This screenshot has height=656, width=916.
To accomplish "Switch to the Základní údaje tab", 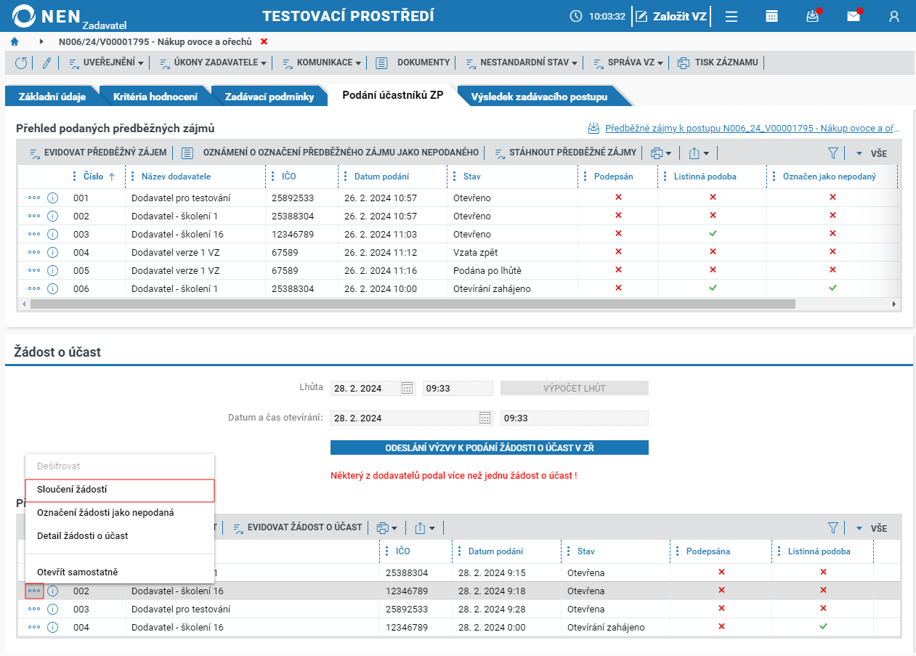I will pyautogui.click(x=52, y=96).
